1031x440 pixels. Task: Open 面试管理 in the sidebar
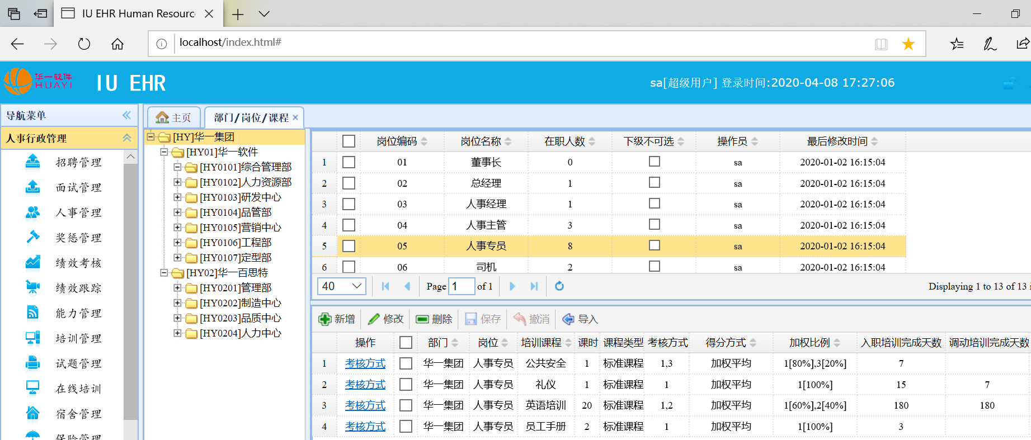(78, 187)
